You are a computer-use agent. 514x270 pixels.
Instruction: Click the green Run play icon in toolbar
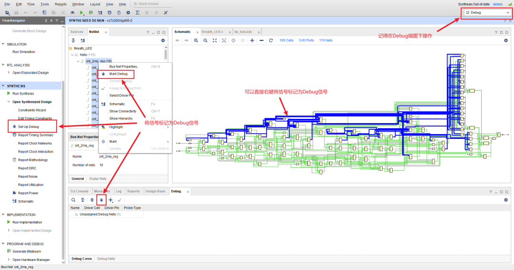tap(82, 13)
